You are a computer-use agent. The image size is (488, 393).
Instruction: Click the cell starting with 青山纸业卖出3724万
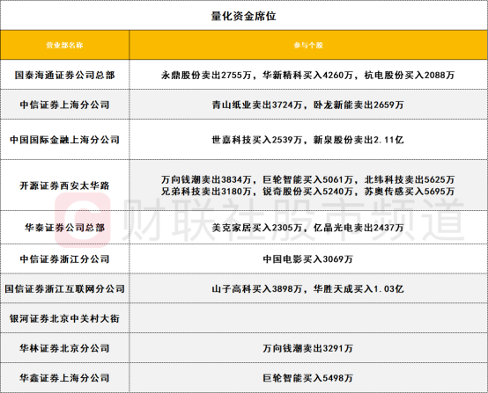tap(308, 105)
